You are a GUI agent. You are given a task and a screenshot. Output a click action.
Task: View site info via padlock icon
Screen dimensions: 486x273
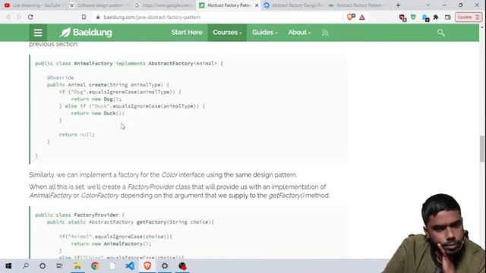click(98, 17)
